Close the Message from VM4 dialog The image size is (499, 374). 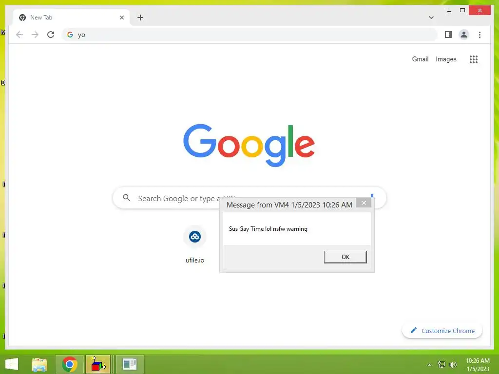pyautogui.click(x=364, y=203)
